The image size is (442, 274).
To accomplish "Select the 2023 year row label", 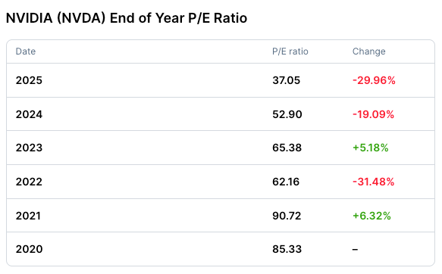I will pos(29,148).
